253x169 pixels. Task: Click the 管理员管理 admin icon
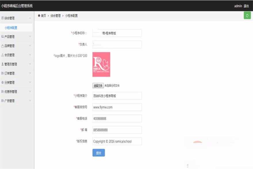[x=3, y=64]
